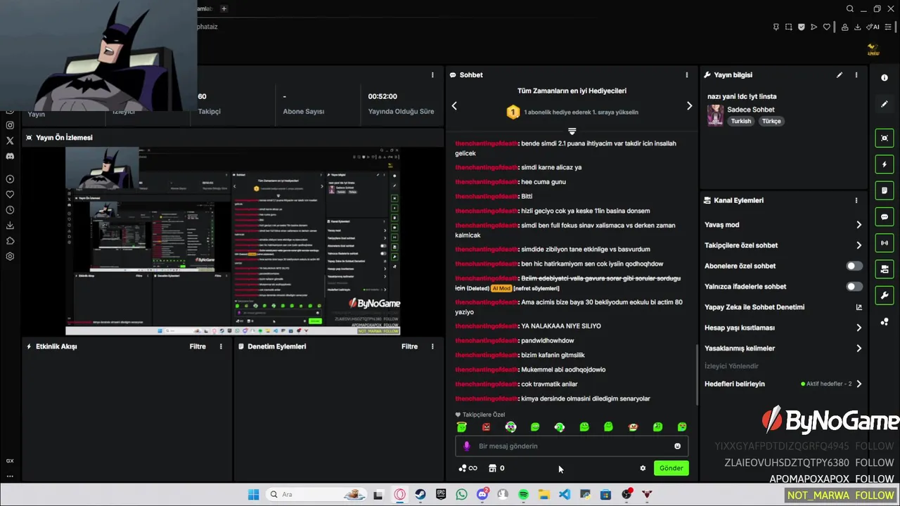Toggle Abonelere özel sohbet switch
This screenshot has width=900, height=506.
pos(854,266)
